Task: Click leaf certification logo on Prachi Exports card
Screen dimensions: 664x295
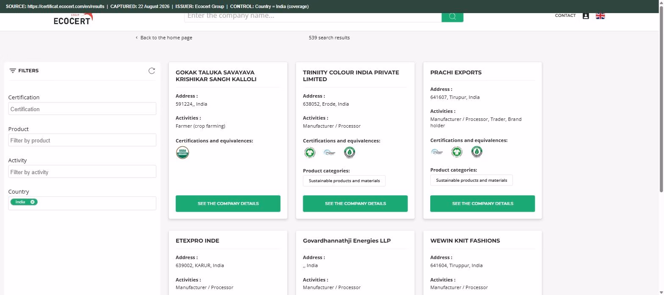Action: click(477, 152)
